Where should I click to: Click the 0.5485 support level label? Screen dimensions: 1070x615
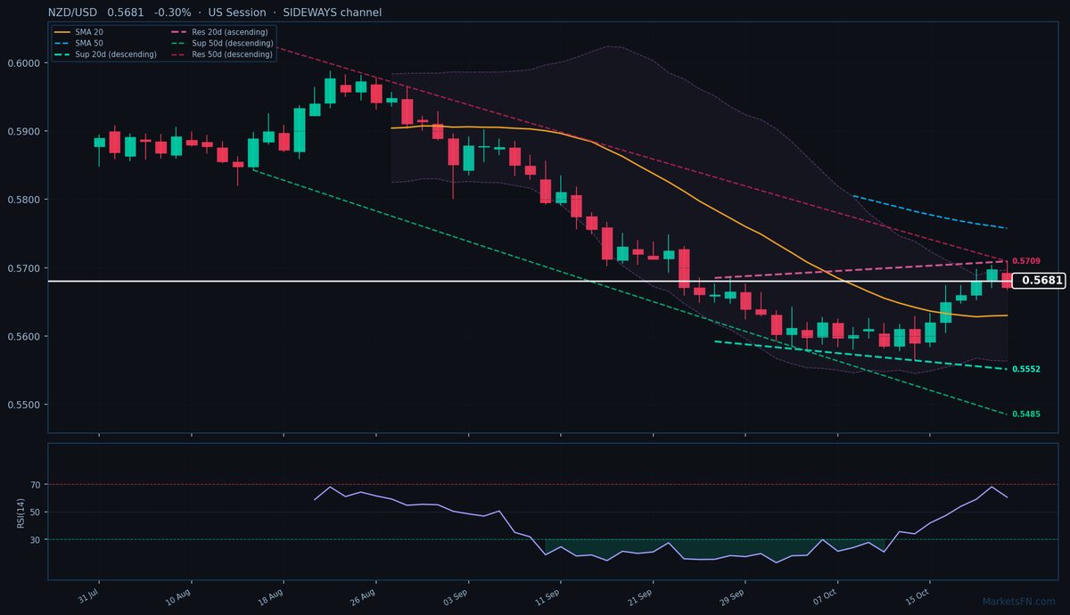click(1026, 414)
